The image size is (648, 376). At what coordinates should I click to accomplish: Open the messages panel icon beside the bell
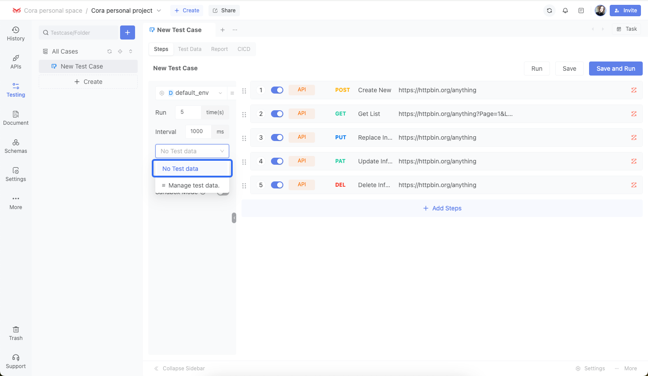(581, 11)
